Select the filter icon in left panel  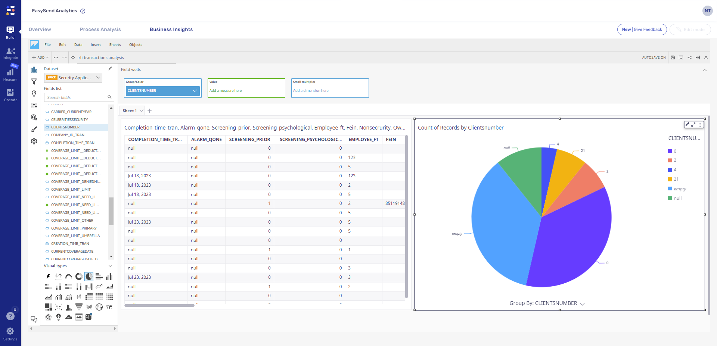34,81
